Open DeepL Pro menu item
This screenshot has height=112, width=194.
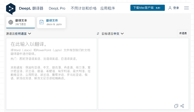point(57,8)
